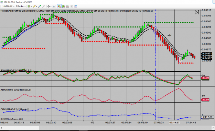Image resolution: width=215 pixels, height=131 pixels.
Task: Open the Indicators icon in toolbar
Action: pyautogui.click(x=67, y=6)
